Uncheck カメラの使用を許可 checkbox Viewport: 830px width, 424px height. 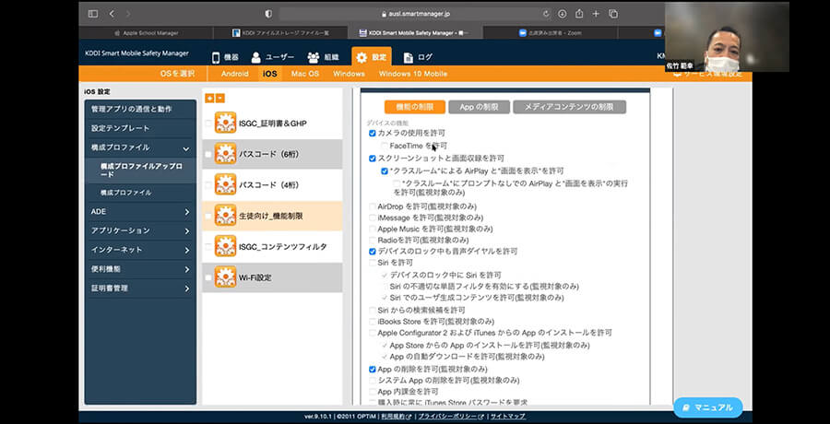373,134
